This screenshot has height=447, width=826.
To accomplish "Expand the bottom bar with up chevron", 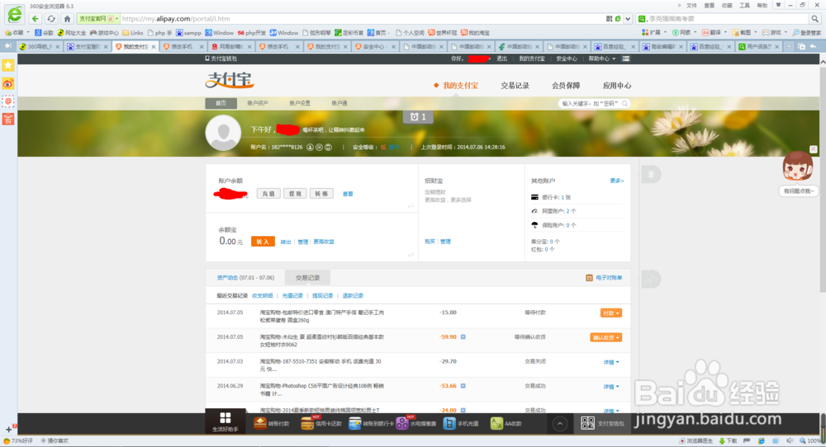I will click(x=560, y=423).
